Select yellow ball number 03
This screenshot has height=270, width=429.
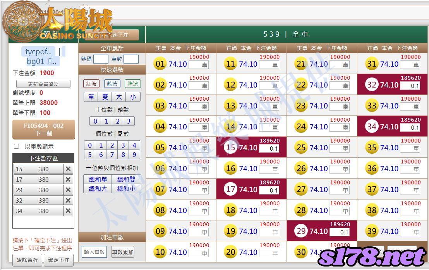[160, 106]
